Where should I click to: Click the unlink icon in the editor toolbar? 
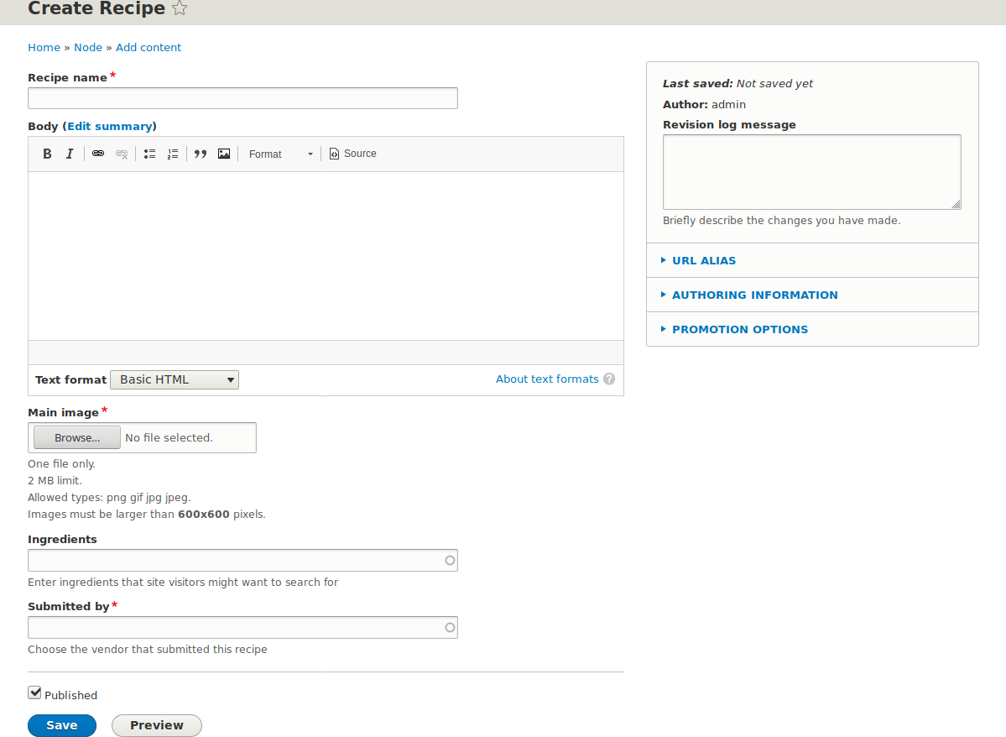point(121,154)
